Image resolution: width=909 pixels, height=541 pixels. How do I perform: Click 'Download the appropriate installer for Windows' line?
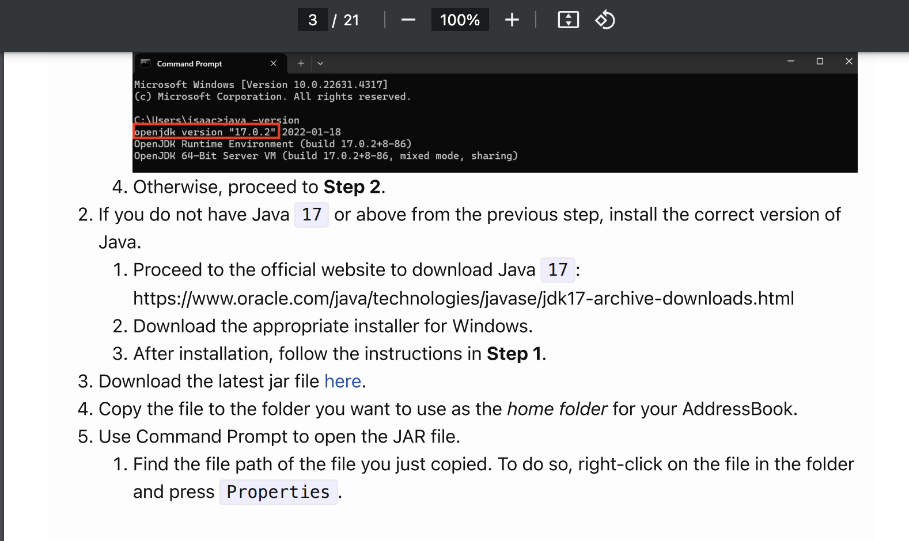333,326
